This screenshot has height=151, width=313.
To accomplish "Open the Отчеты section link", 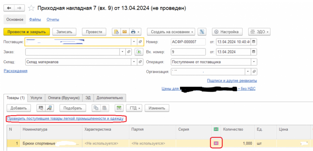I will pyautogui.click(x=53, y=20).
